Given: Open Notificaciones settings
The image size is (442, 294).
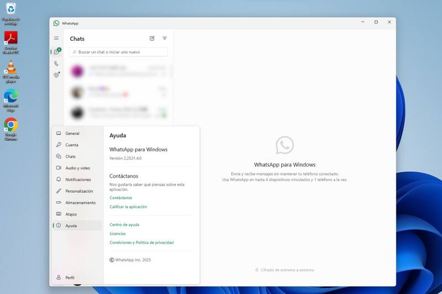Looking at the screenshot, I should coord(78,180).
